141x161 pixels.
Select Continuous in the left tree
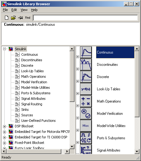(29, 54)
